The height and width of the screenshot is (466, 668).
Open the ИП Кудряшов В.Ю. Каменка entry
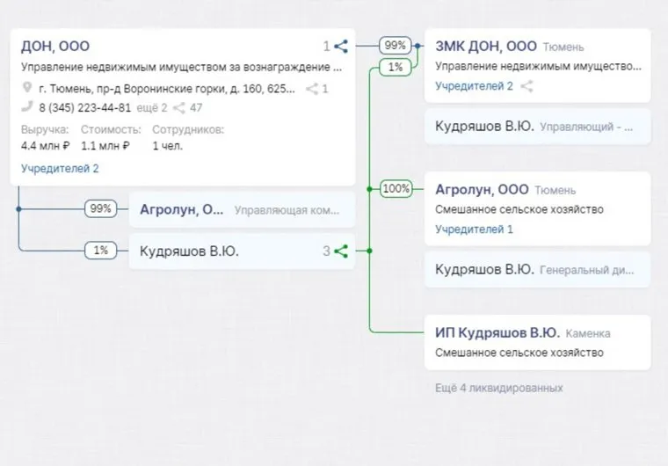(x=497, y=332)
